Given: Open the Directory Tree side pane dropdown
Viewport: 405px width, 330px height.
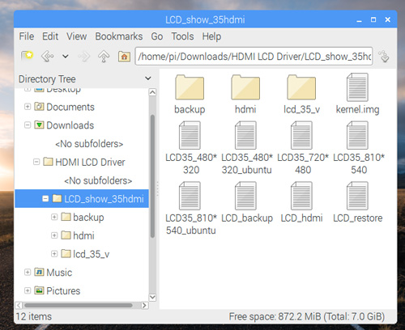Looking at the screenshot, I should pyautogui.click(x=147, y=78).
